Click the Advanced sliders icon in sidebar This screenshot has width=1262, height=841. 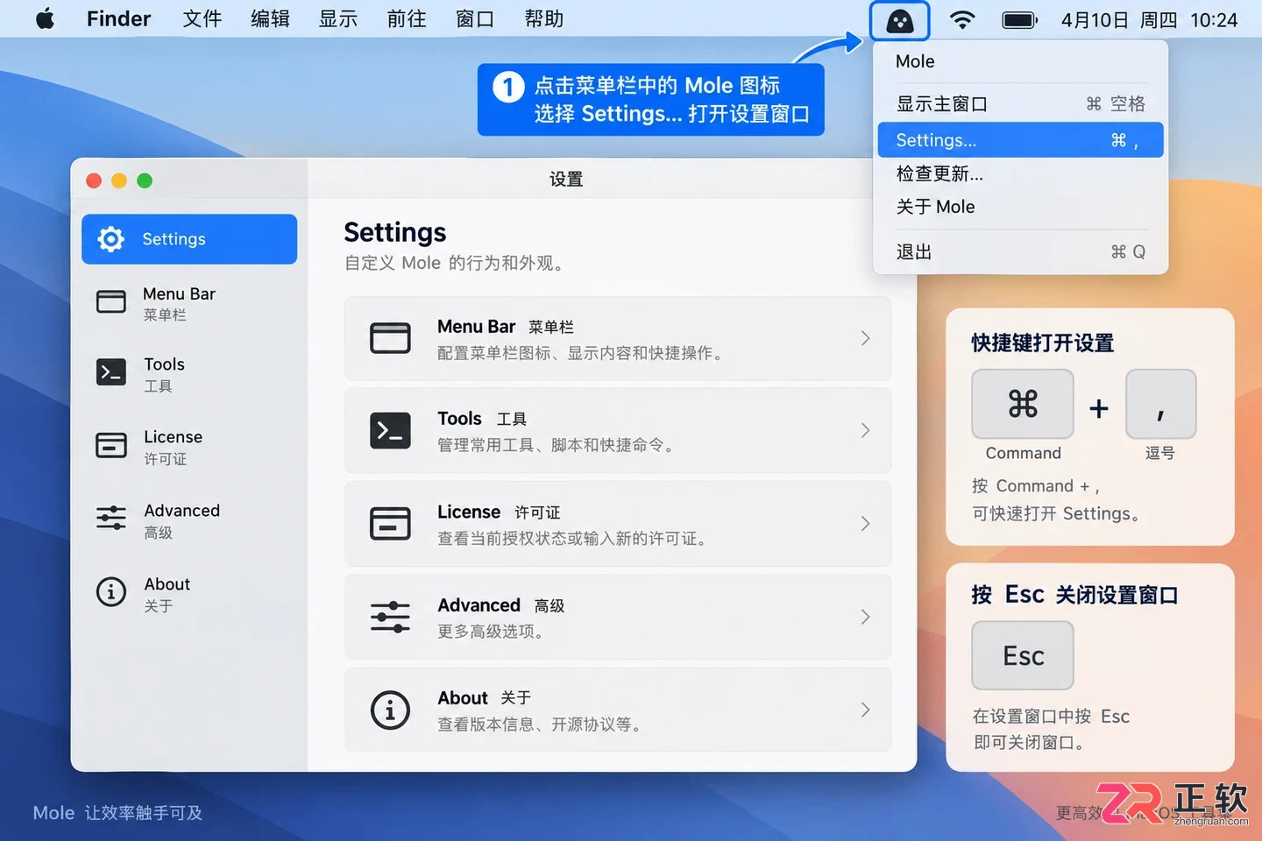coord(111,518)
